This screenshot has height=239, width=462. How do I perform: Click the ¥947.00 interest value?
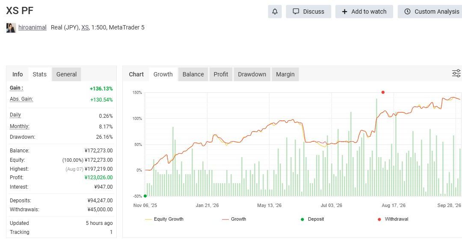(x=104, y=187)
